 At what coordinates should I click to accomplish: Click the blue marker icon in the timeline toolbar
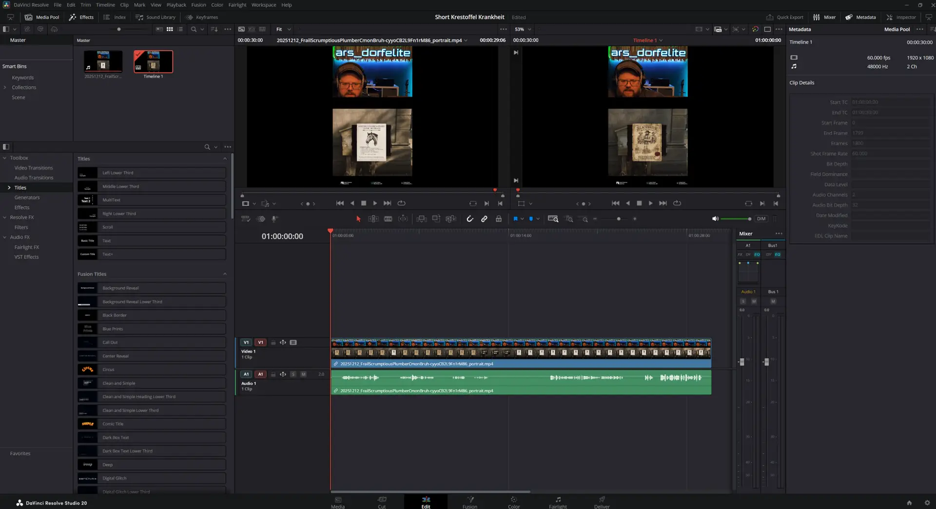[x=531, y=219]
